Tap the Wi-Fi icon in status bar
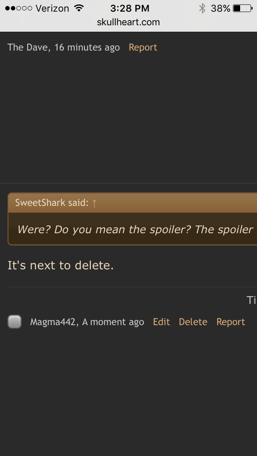This screenshot has height=456, width=257. pos(79,8)
